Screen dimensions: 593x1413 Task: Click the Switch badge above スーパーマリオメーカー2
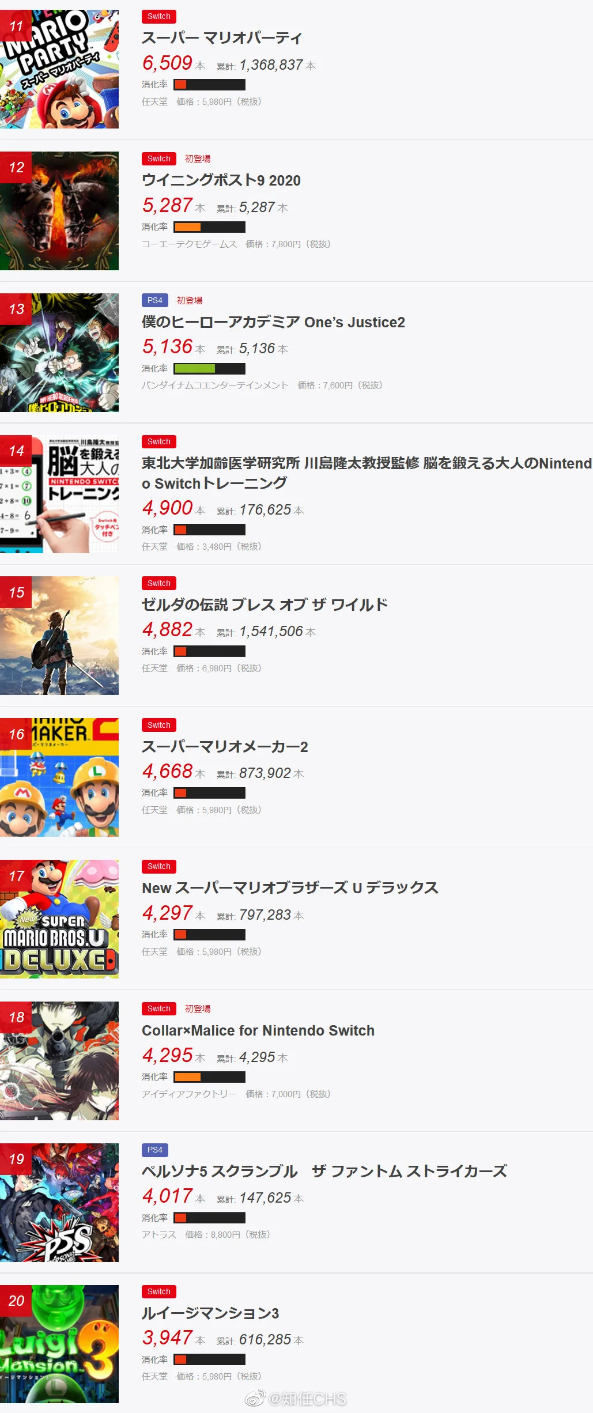159,725
